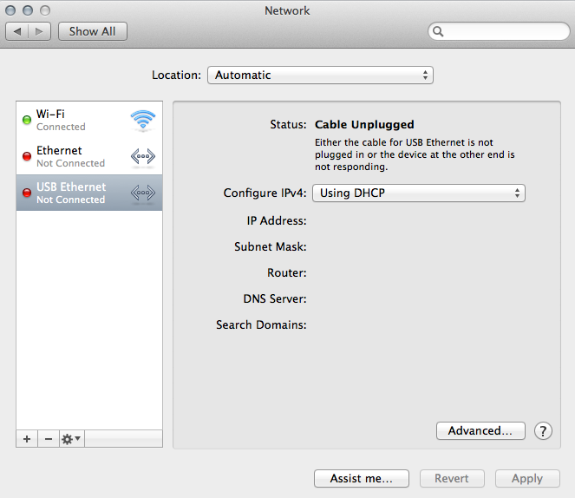Click the search magnifier icon
This screenshot has width=575, height=498.
(438, 31)
